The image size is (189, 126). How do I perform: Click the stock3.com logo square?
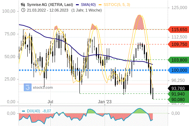[28, 87]
